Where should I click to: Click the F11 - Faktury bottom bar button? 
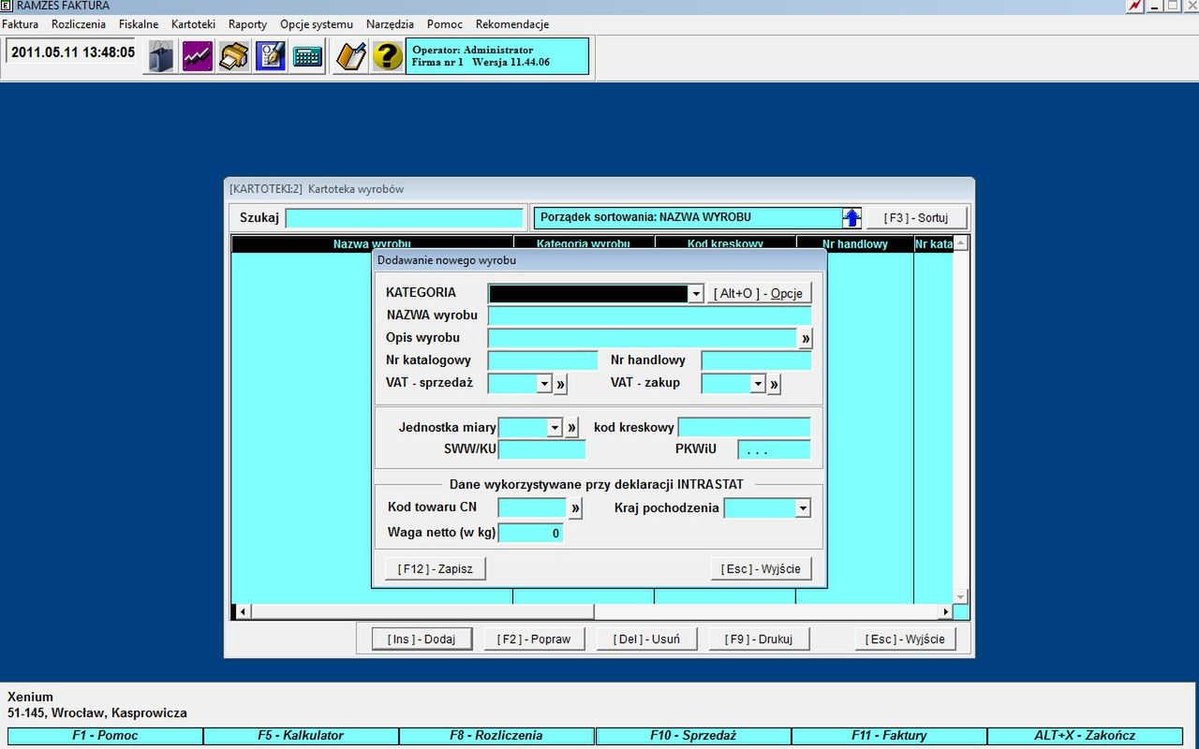[x=889, y=736]
